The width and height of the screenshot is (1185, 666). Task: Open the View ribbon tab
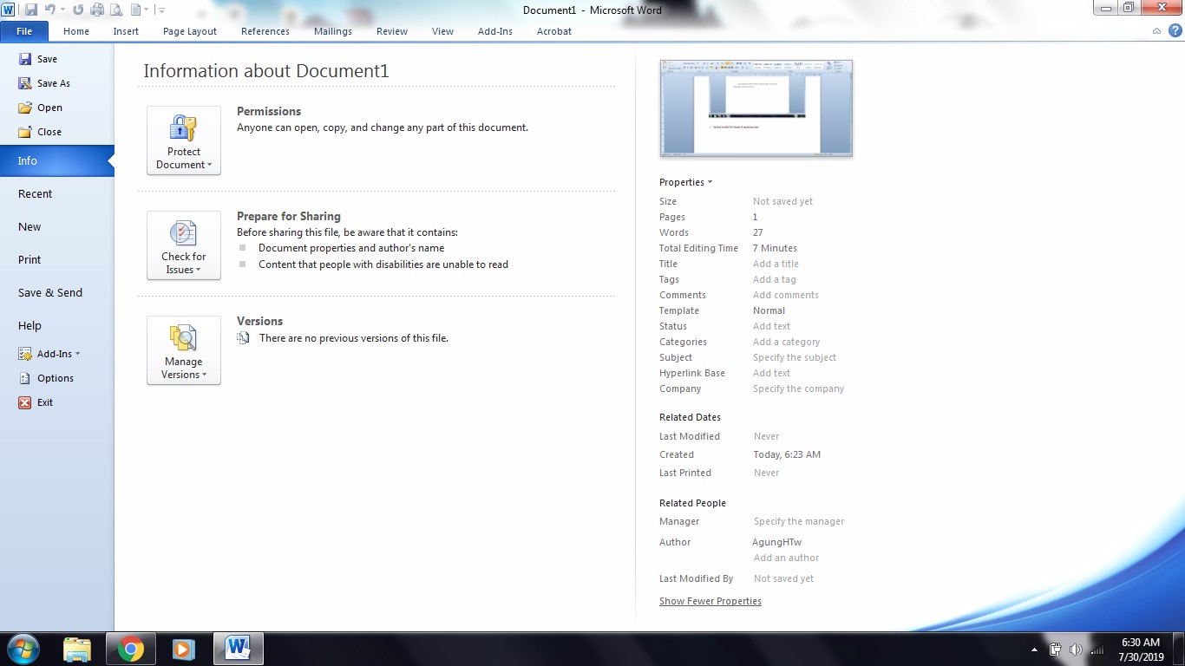click(x=442, y=31)
